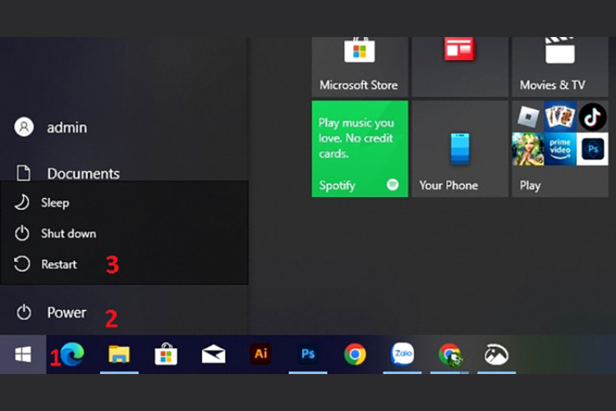Open Google Chrome from the taskbar

(355, 354)
